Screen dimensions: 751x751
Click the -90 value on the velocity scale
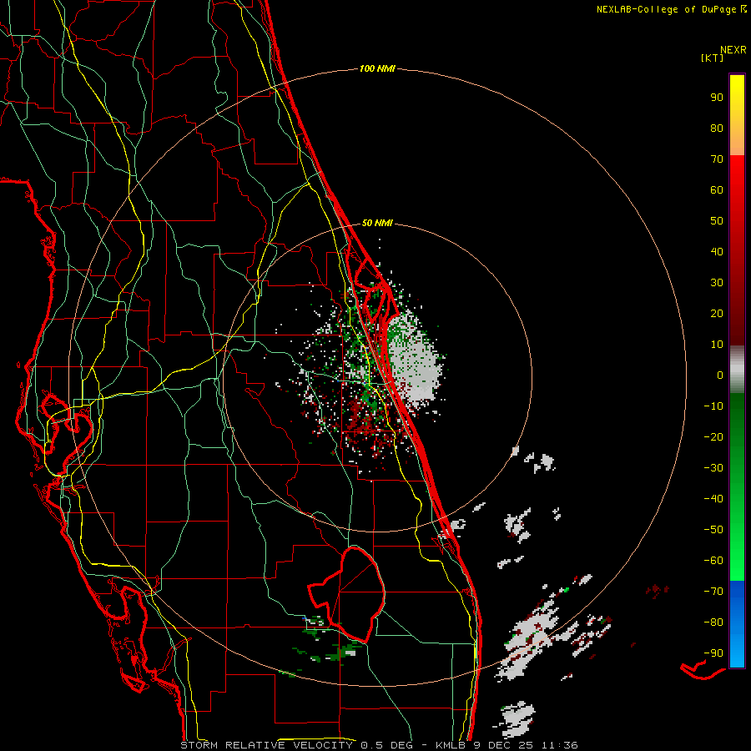pos(713,653)
